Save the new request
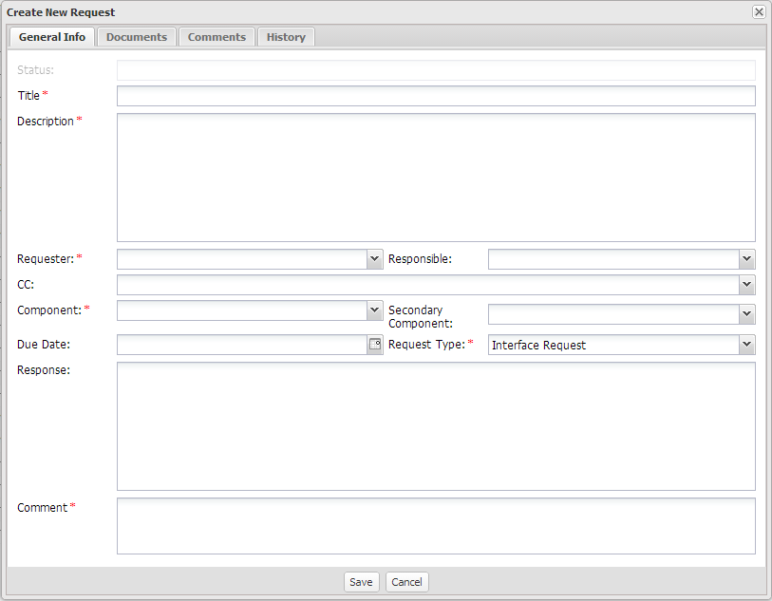The width and height of the screenshot is (772, 601). point(361,581)
